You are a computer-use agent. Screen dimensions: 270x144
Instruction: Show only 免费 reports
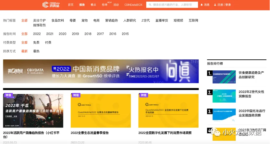point(36,43)
